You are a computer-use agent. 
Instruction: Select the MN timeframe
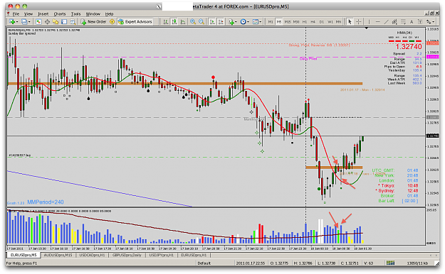point(338,22)
